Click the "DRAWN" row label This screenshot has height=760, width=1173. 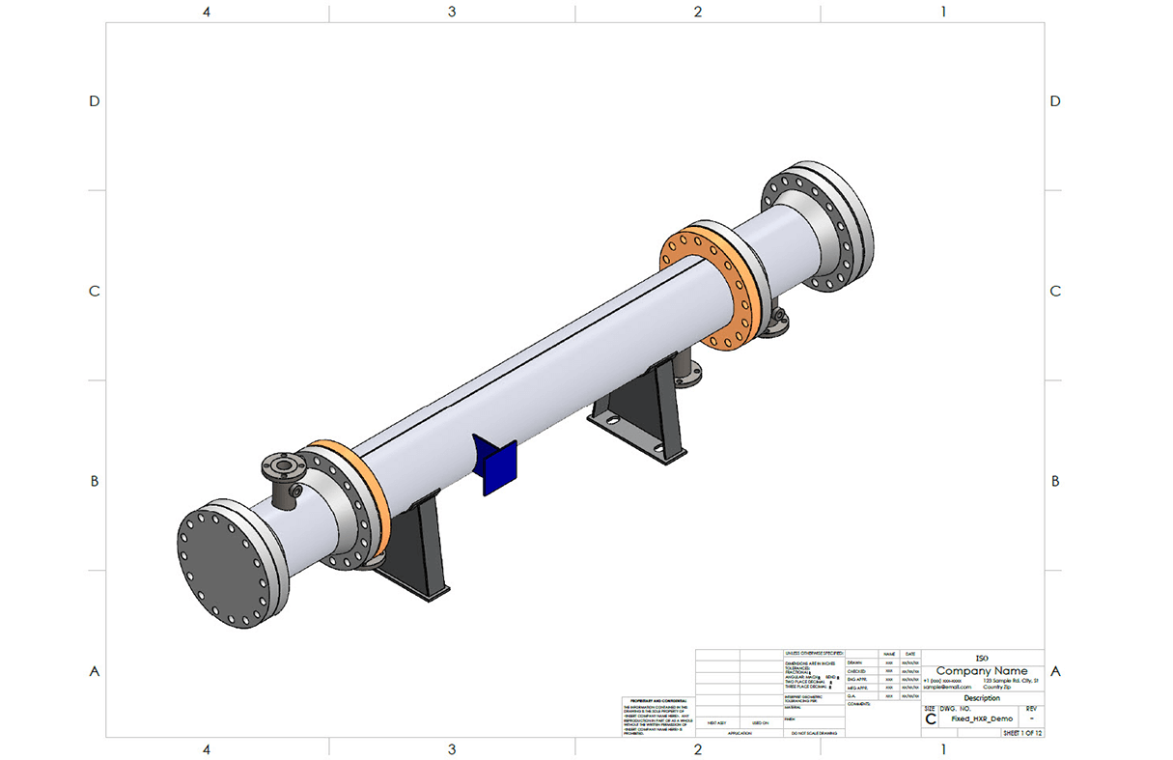tap(854, 663)
